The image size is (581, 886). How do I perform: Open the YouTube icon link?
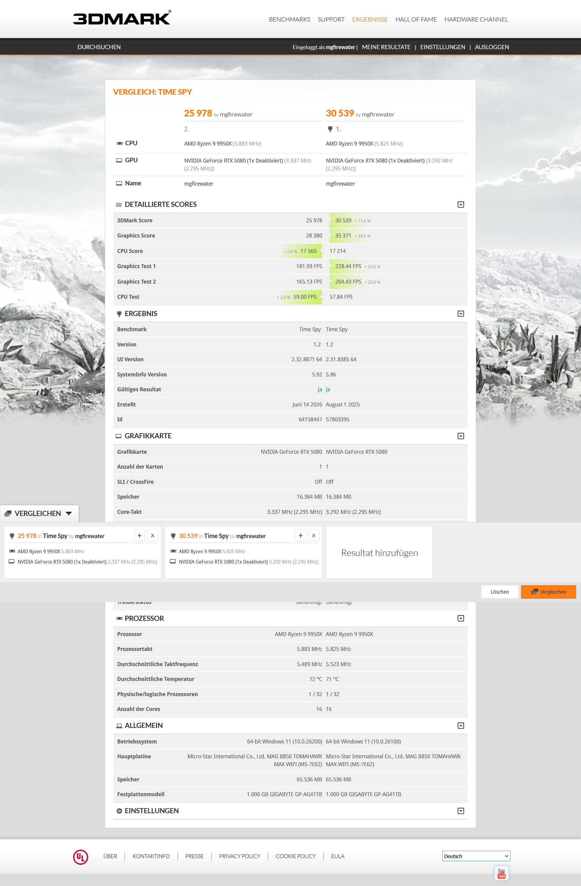click(501, 873)
